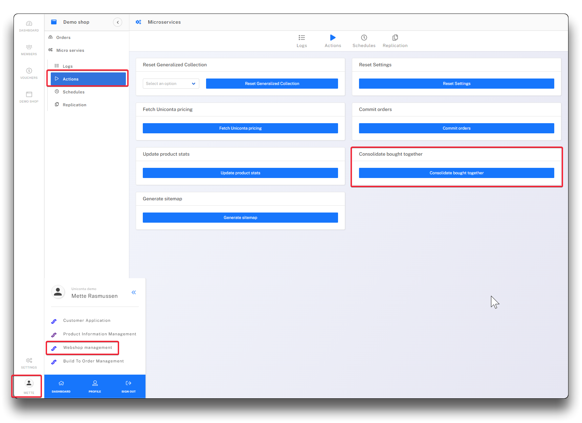Select Orders in the sidebar
Image resolution: width=582 pixels, height=423 pixels.
pyautogui.click(x=63, y=38)
